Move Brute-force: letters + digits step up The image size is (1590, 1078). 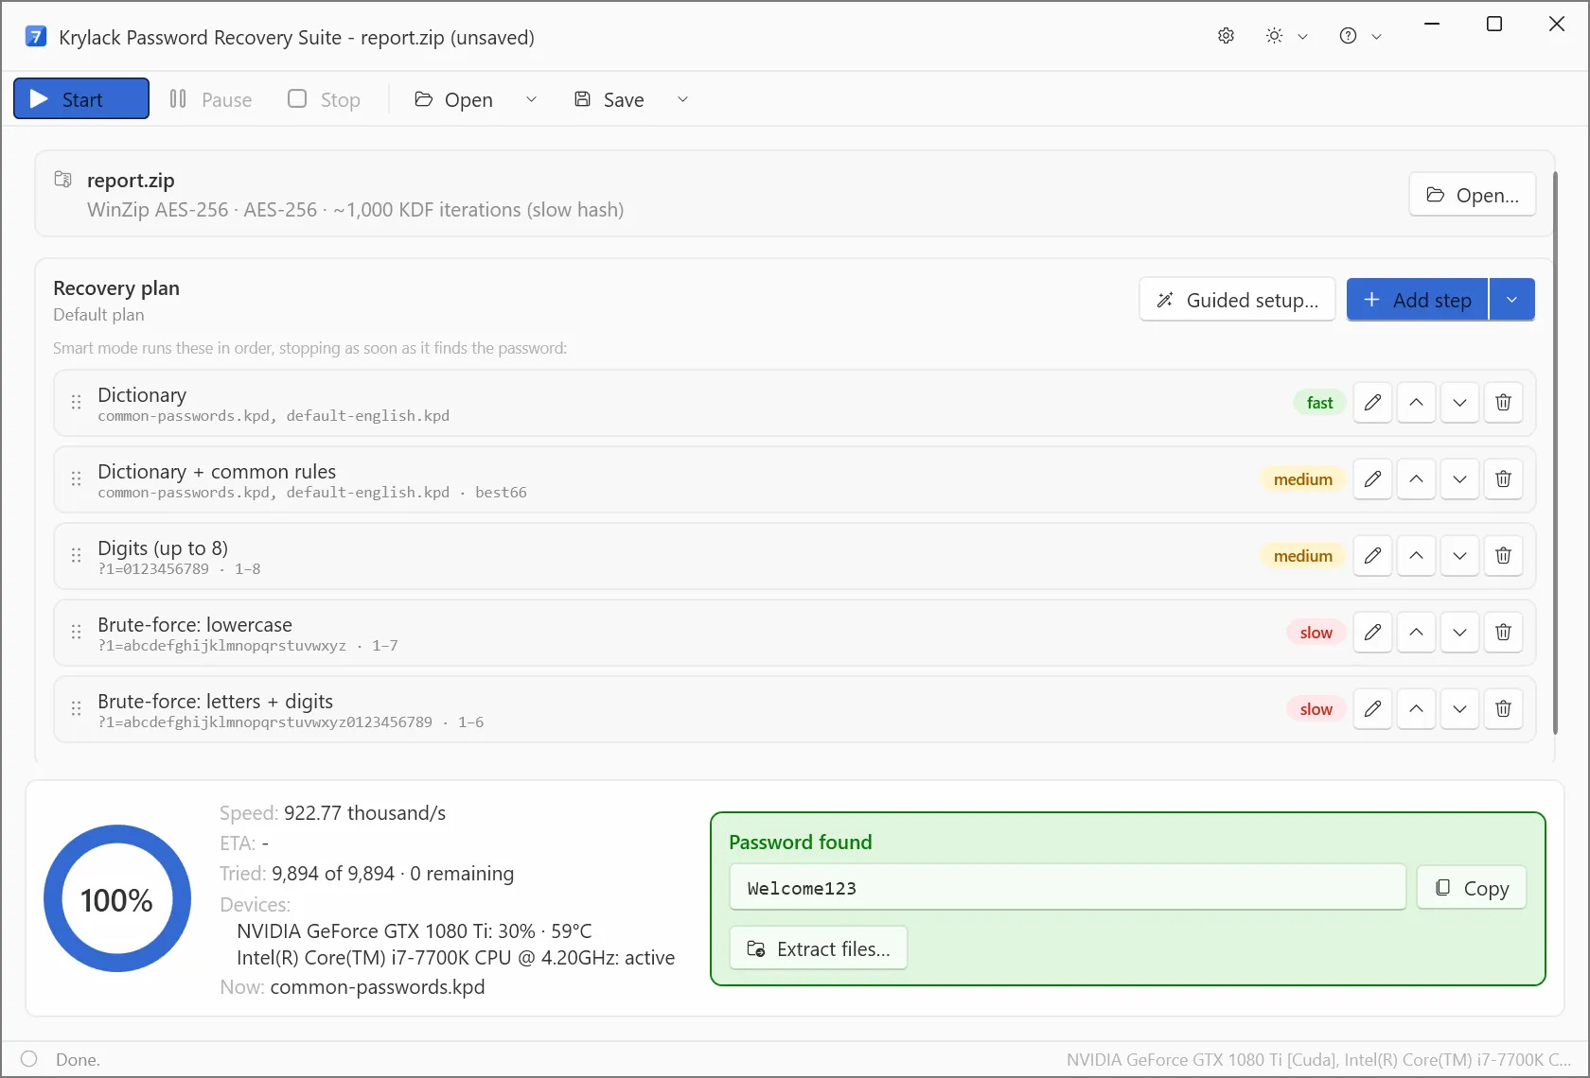pos(1416,709)
